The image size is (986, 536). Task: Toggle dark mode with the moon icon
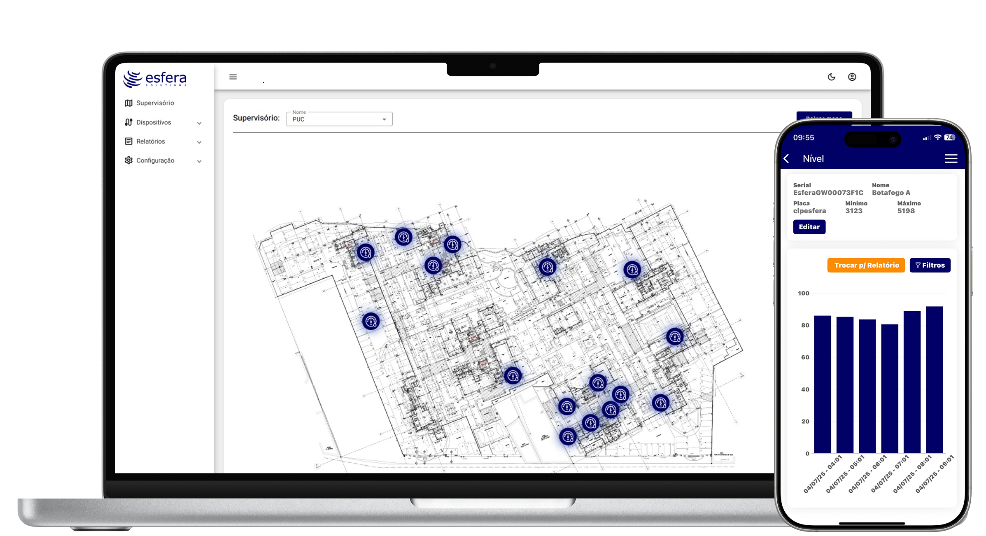coord(831,77)
